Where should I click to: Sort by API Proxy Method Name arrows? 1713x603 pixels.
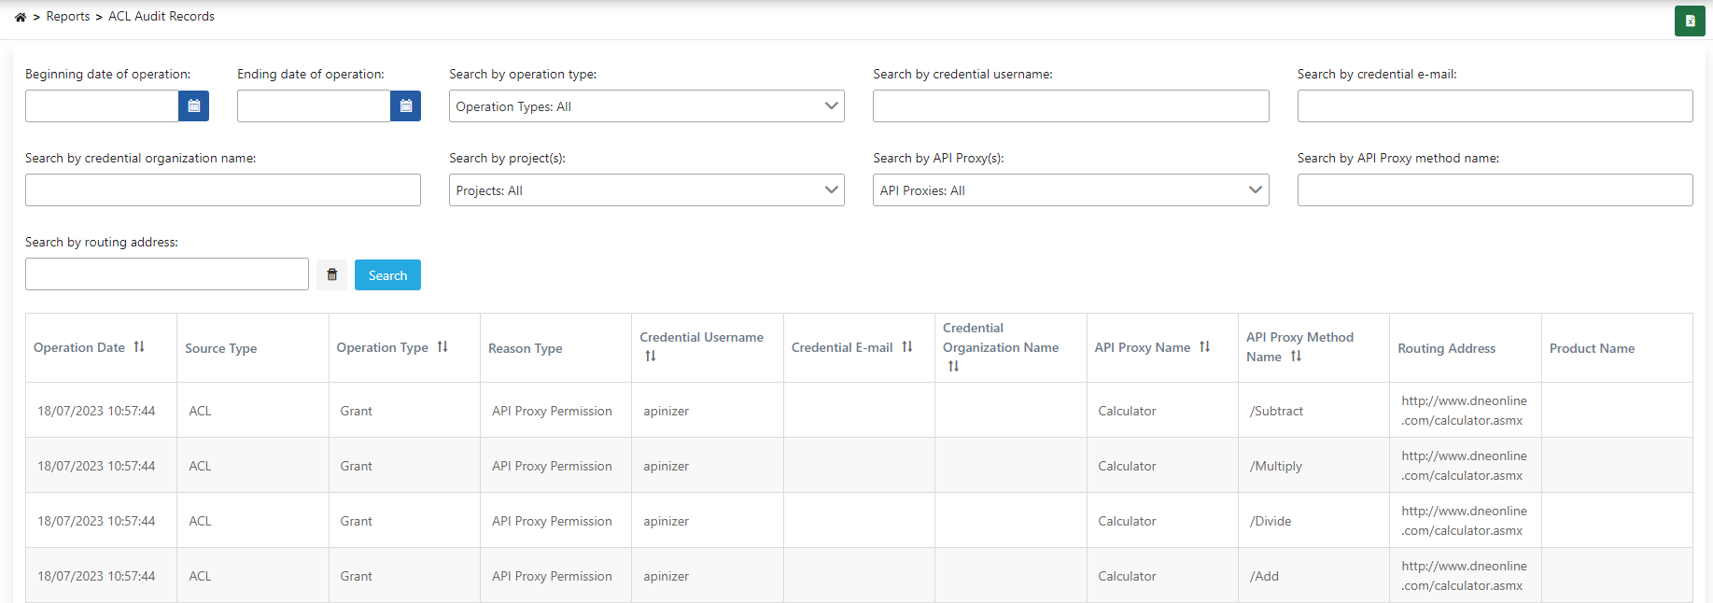click(1296, 357)
